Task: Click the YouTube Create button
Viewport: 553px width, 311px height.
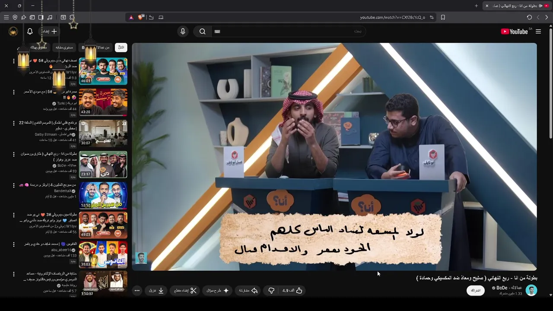Action: (49, 31)
